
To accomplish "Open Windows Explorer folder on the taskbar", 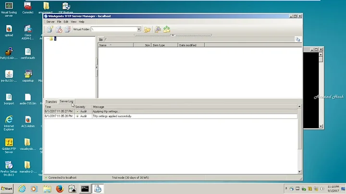I will pos(47,189).
